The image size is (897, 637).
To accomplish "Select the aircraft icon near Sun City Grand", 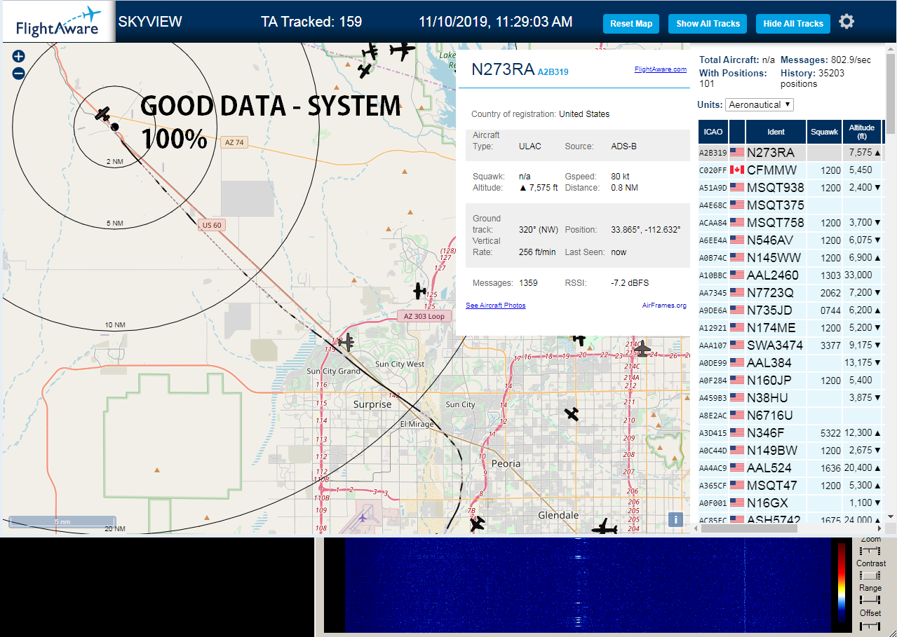I will 346,342.
